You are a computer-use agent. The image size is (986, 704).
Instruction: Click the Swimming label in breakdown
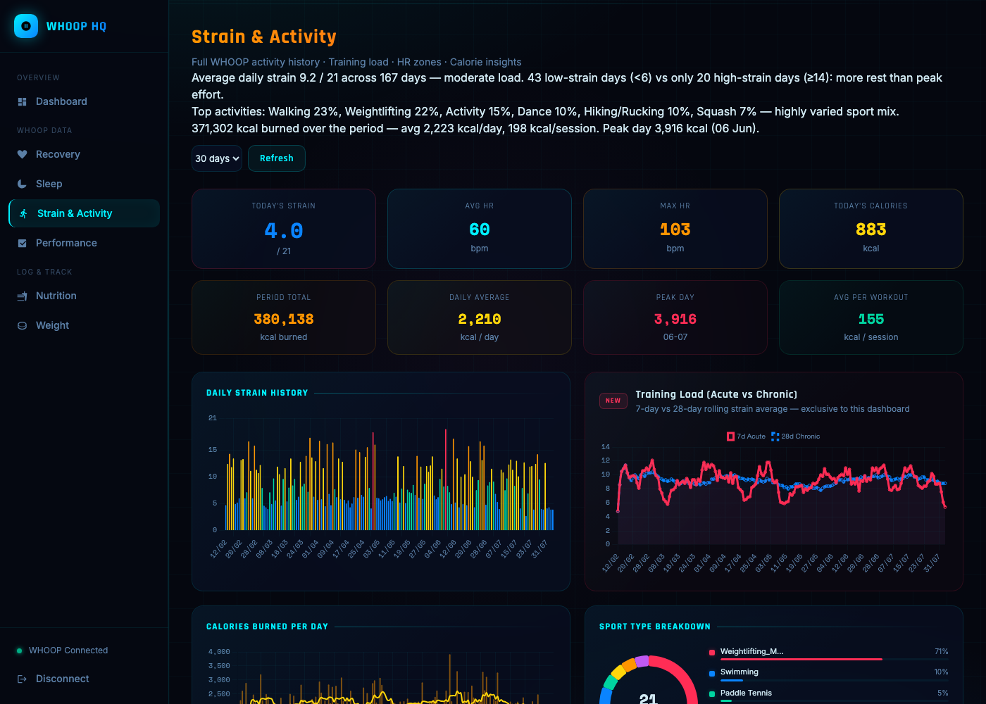(739, 672)
